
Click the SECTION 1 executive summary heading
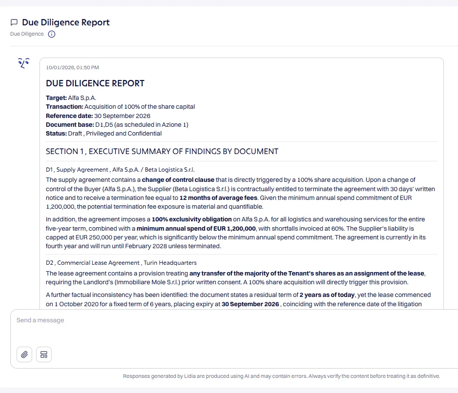(x=162, y=152)
